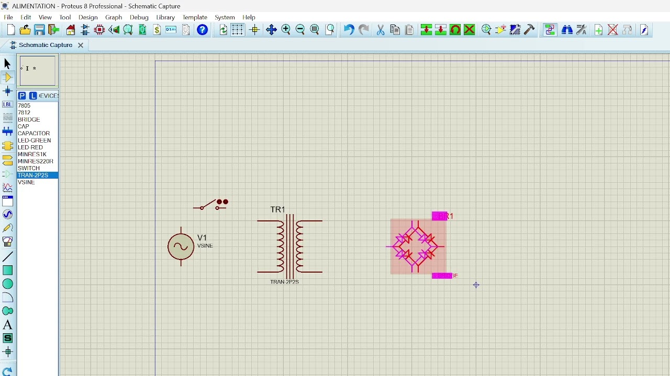
Task: Open PCB Layout red chip icon
Action: click(99, 30)
